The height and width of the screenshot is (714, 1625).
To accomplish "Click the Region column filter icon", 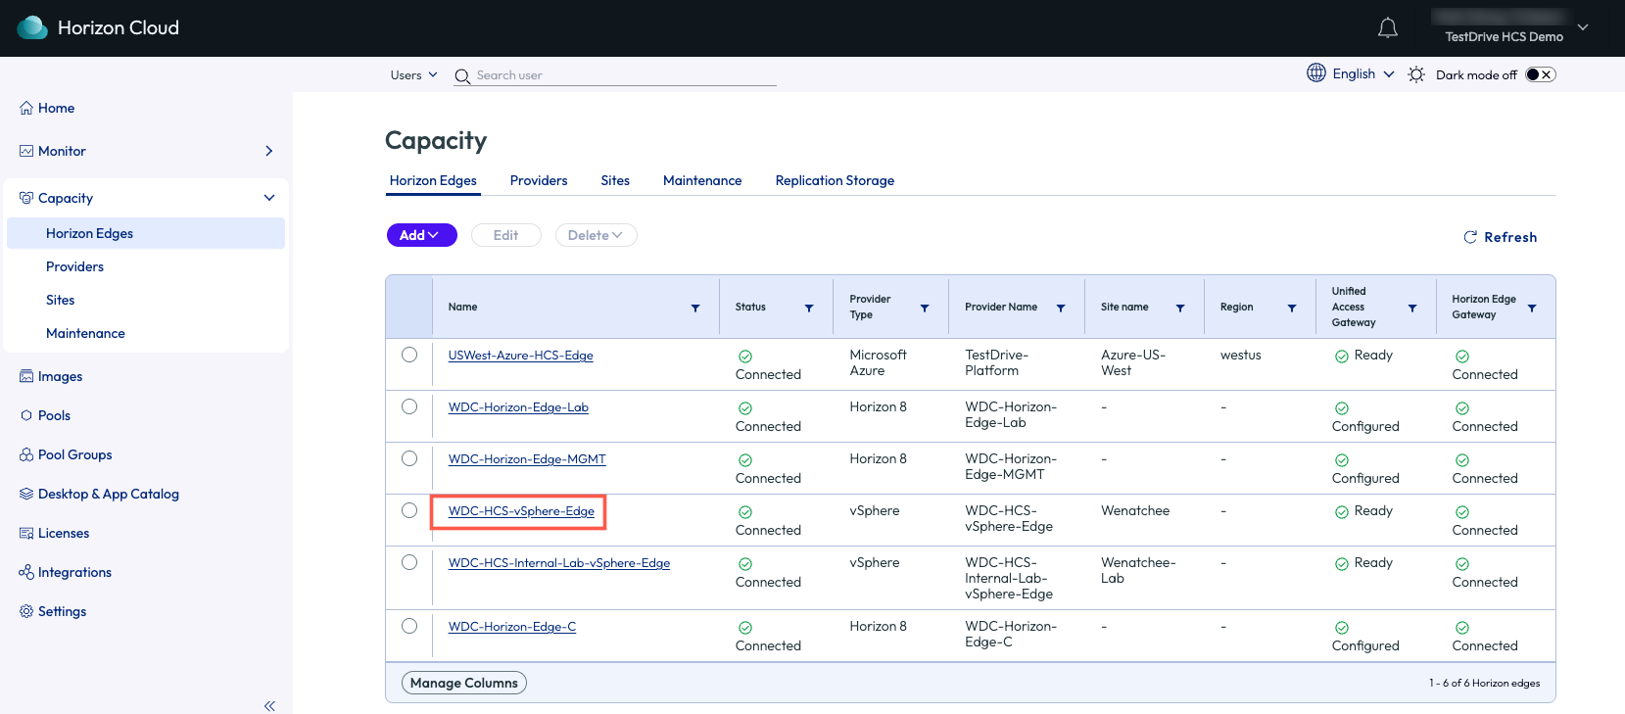I will pos(1292,308).
